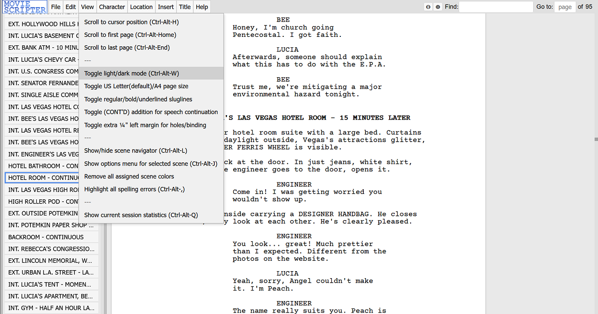Click the zoom out (minus) icon

coord(428,7)
